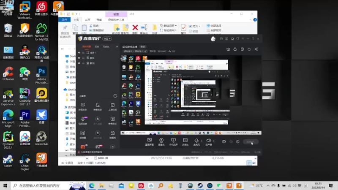
Task: Click the share icon in streaming app
Action: [x=256, y=49]
